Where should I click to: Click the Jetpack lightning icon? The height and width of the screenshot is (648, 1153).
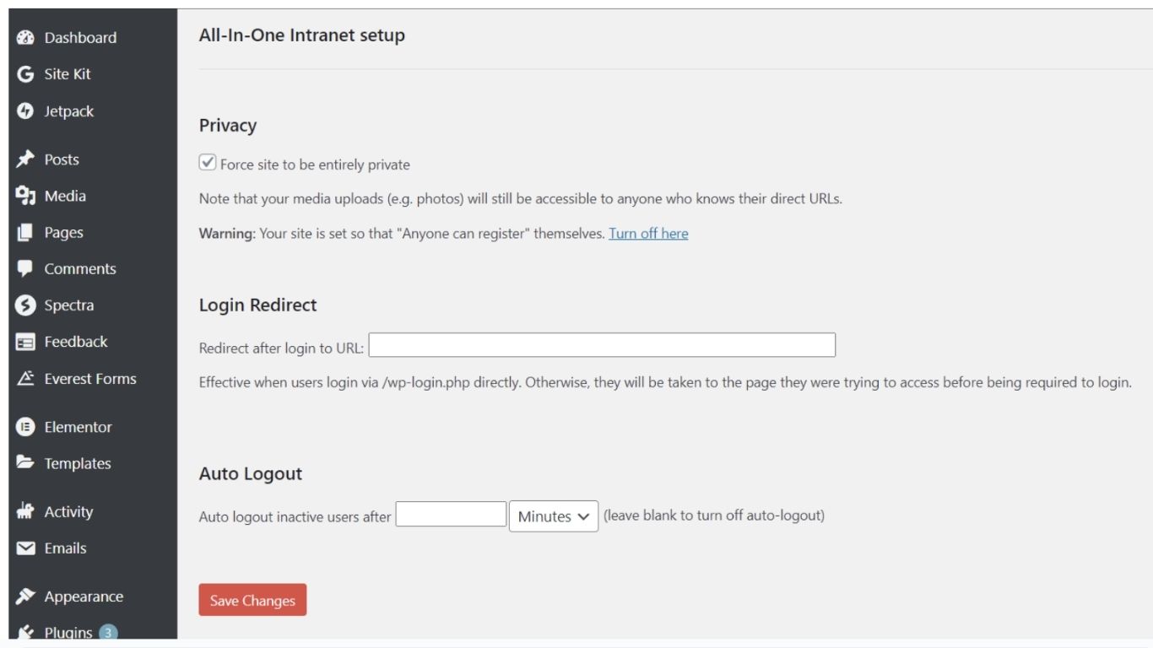pyautogui.click(x=25, y=111)
